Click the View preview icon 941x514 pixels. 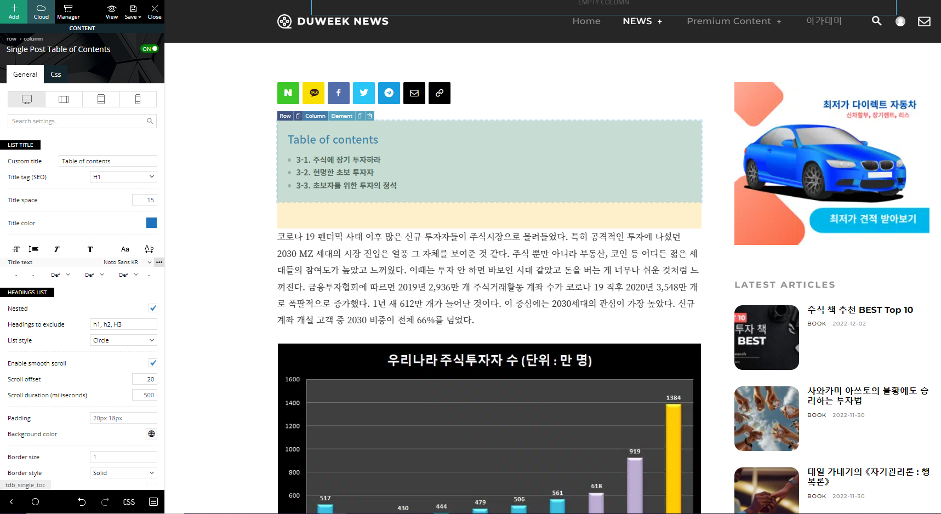[112, 12]
